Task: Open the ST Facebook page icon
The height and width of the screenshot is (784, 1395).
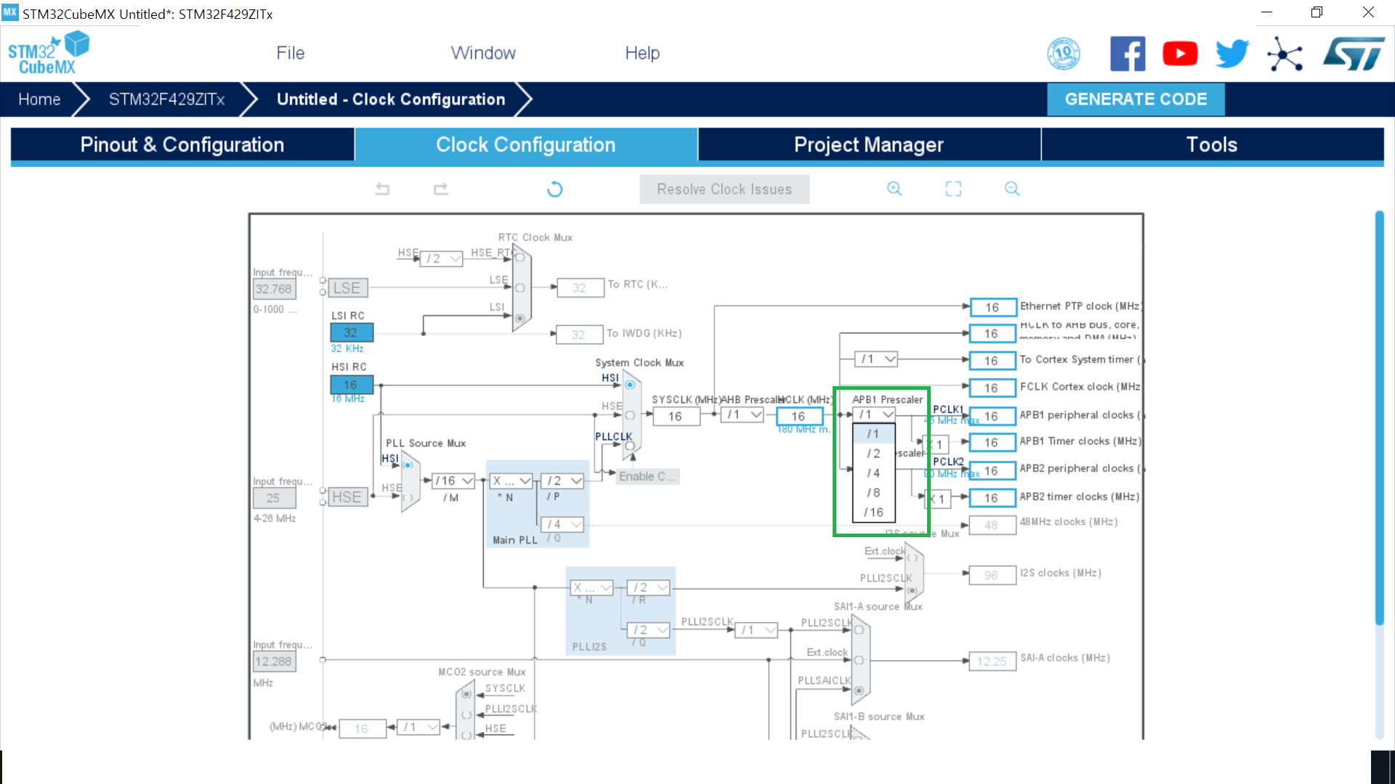Action: point(1128,54)
